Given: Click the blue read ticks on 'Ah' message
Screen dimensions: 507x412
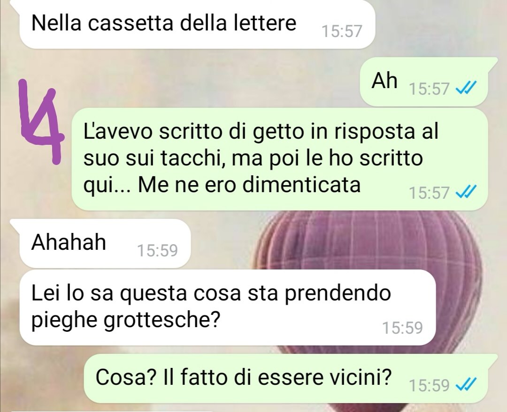Looking at the screenshot, I should click(466, 88).
